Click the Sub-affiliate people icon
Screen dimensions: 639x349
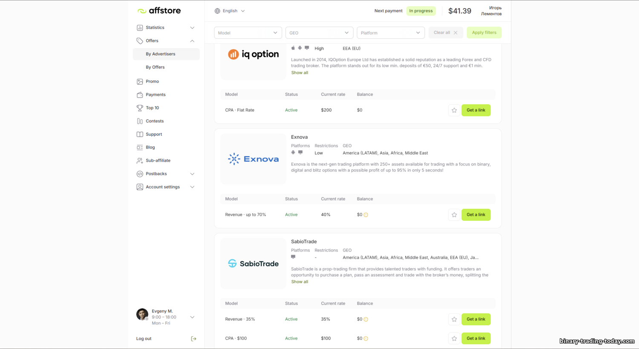140,160
